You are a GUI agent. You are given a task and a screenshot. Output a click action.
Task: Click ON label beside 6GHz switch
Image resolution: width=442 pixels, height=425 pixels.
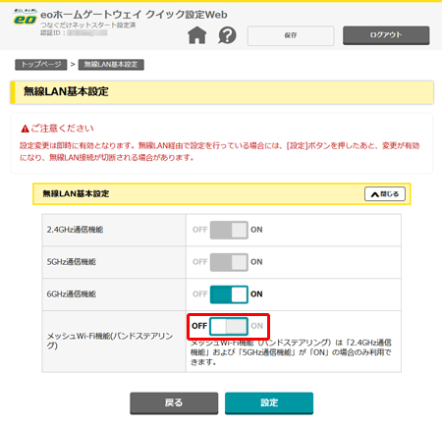pyautogui.click(x=256, y=294)
